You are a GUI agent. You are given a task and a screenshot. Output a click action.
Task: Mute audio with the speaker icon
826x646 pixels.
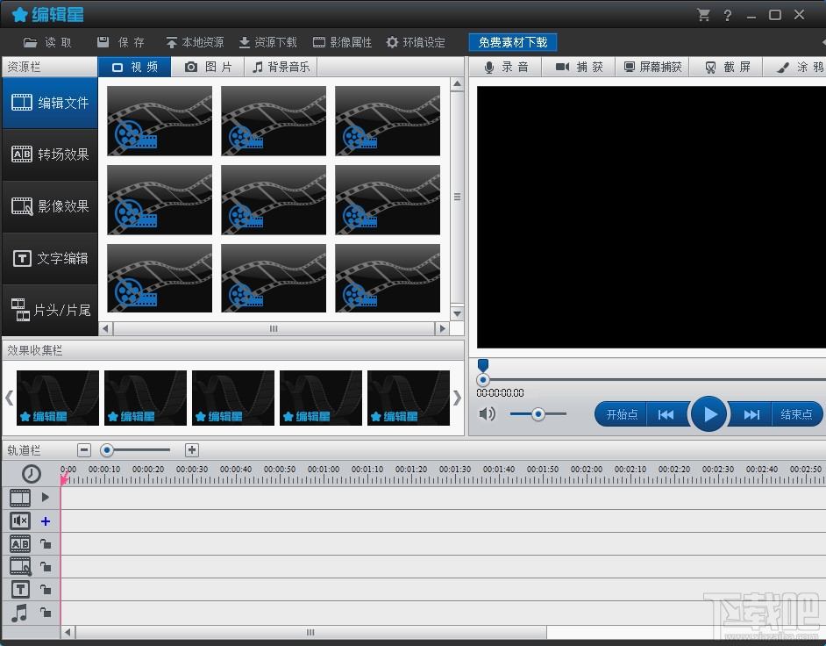(488, 414)
